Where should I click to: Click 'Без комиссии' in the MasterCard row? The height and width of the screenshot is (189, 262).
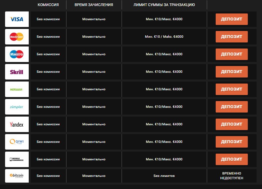click(48, 37)
